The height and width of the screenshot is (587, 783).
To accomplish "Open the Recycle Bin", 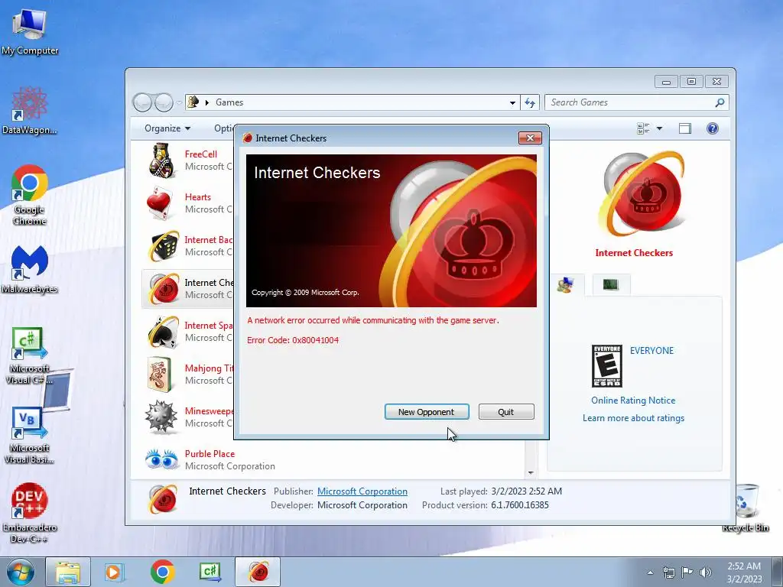I will click(x=746, y=508).
